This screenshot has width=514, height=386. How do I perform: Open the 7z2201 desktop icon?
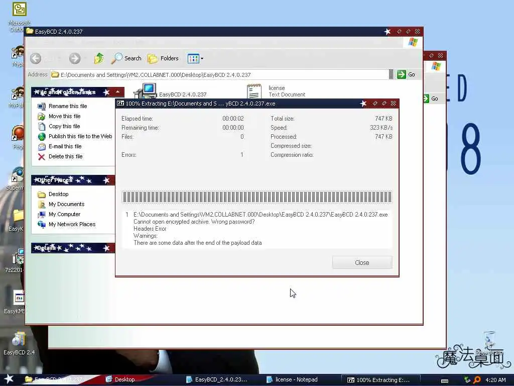tap(15, 261)
